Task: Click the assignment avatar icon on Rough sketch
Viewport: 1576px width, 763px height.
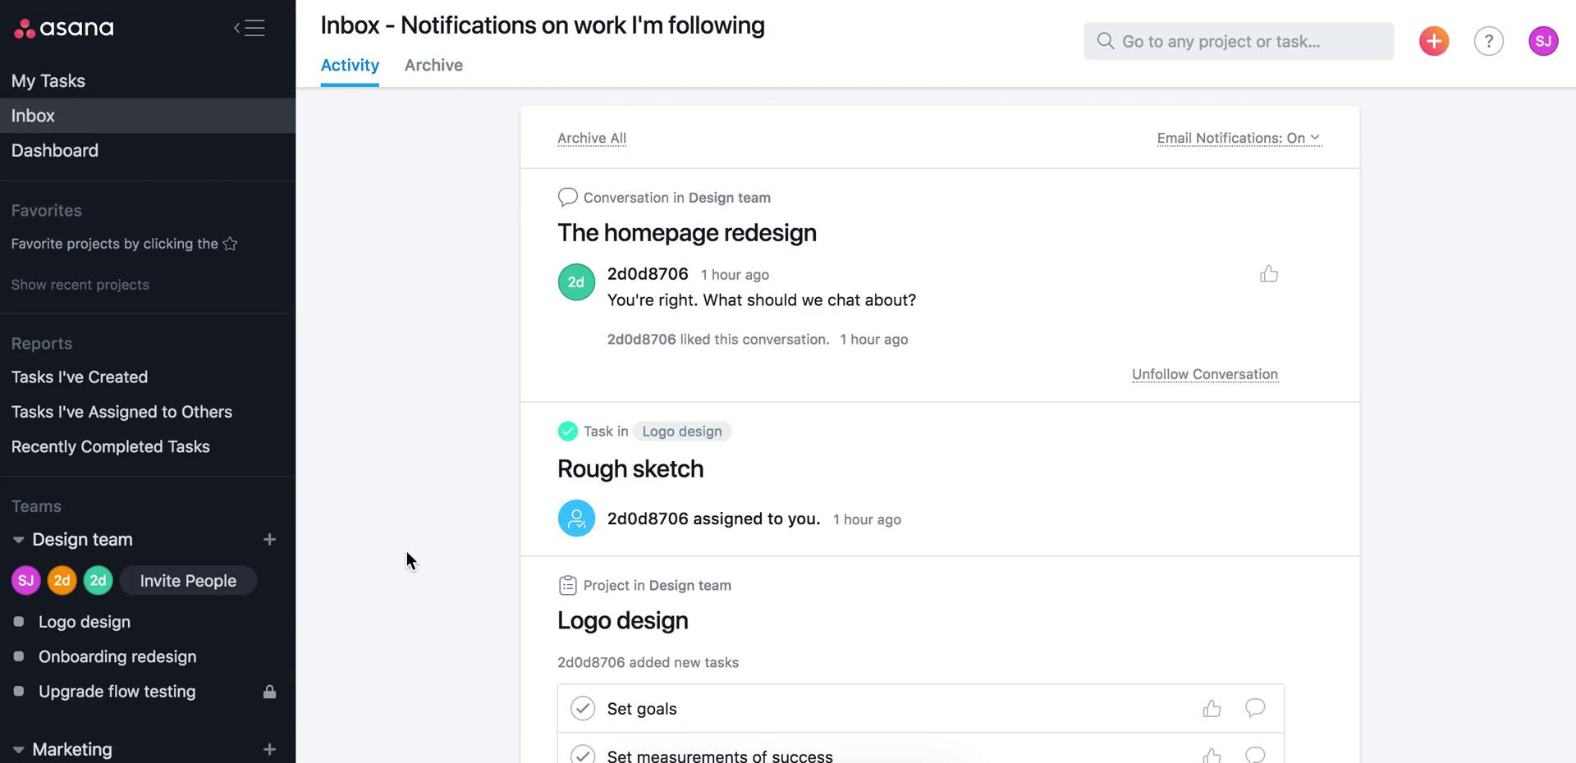Action: tap(576, 519)
